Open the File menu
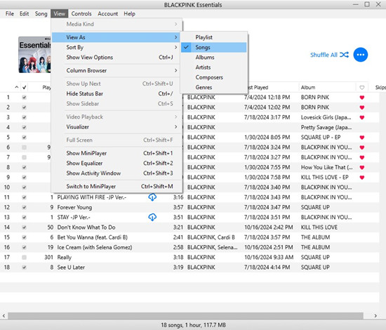 (x=10, y=14)
